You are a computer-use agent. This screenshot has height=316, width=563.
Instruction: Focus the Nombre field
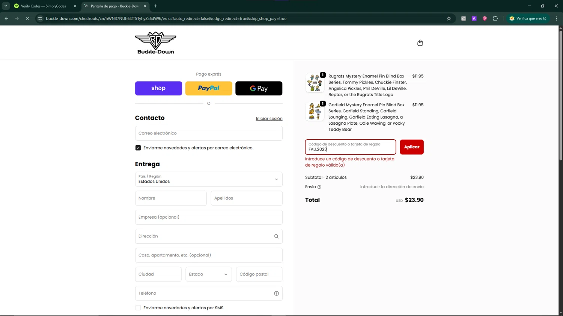171,198
